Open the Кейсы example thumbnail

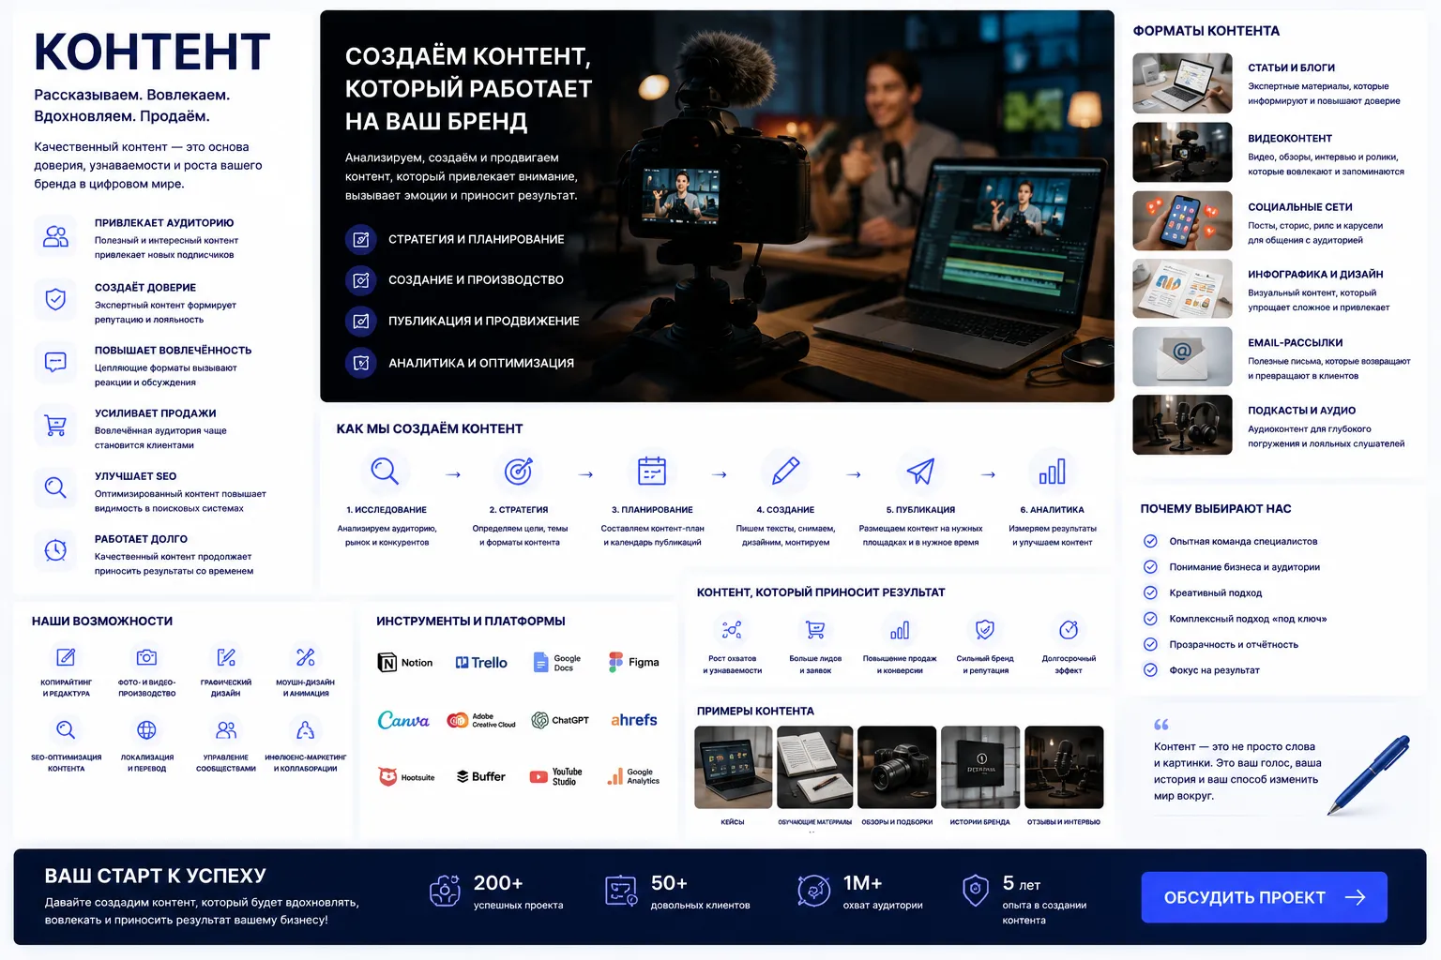click(x=733, y=767)
